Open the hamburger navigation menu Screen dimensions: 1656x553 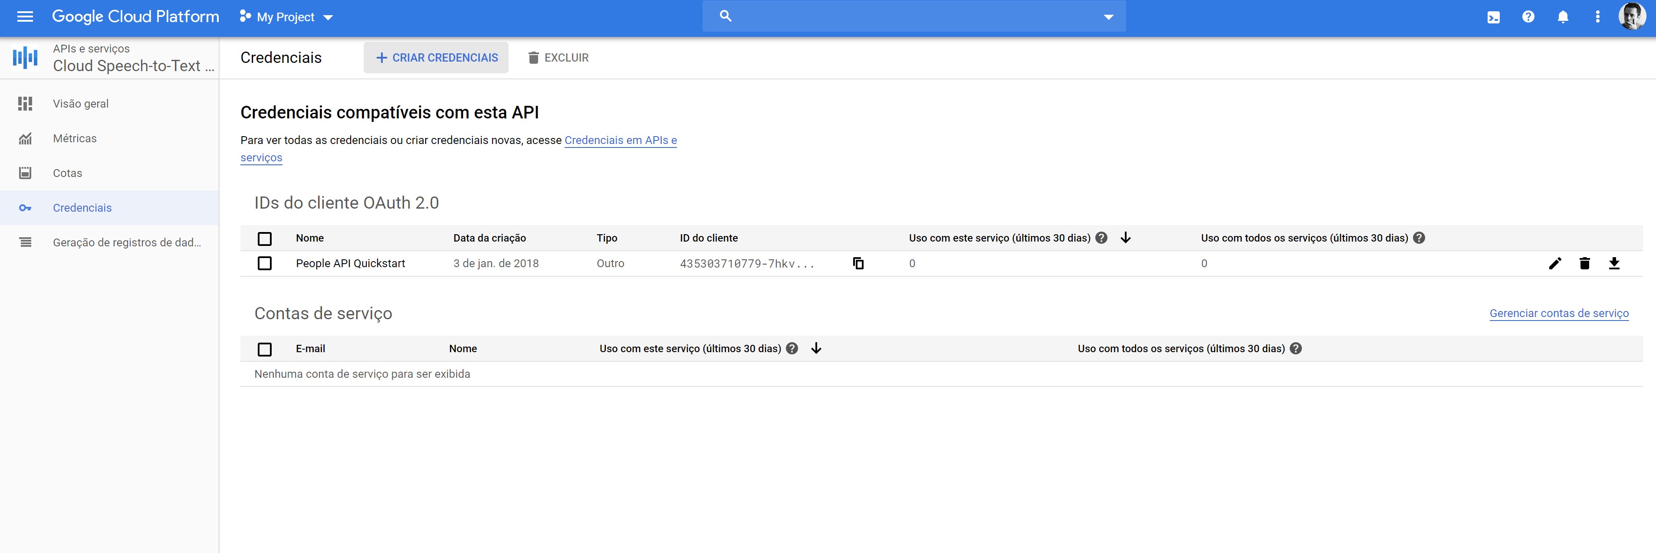click(x=25, y=17)
